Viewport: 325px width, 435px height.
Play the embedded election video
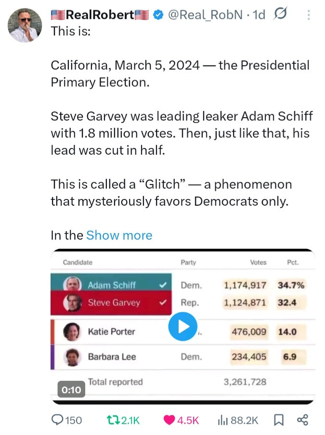click(x=182, y=327)
